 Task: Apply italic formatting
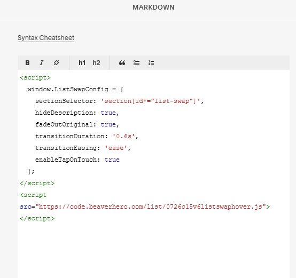pyautogui.click(x=42, y=63)
